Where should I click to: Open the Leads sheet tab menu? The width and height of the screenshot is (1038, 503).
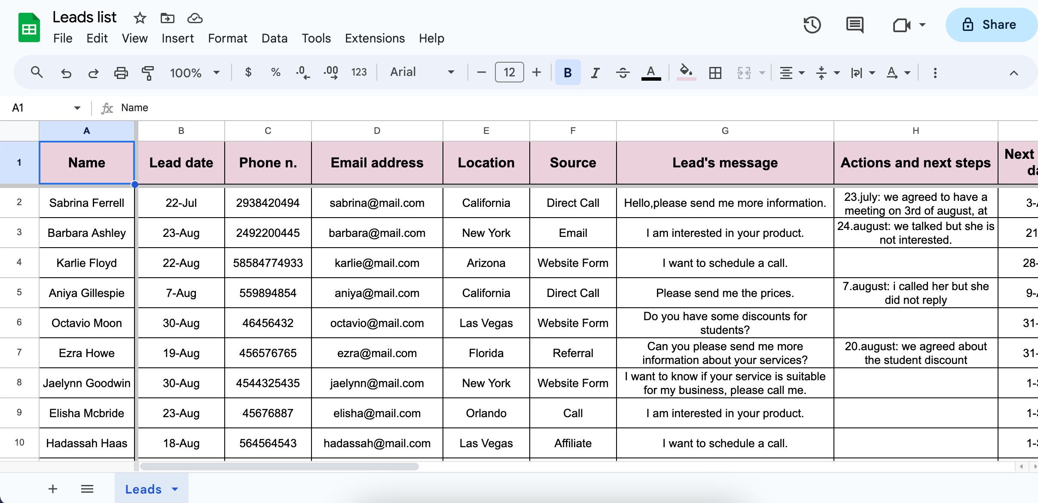click(x=174, y=489)
